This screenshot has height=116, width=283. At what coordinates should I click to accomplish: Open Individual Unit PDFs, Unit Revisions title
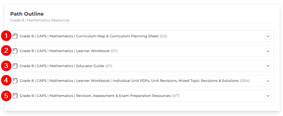pos(129,81)
